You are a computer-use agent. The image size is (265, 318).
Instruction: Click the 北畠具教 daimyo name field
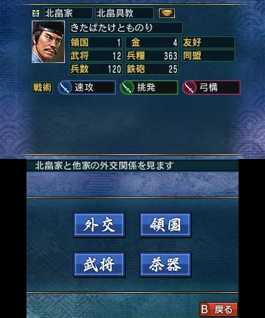[125, 13]
